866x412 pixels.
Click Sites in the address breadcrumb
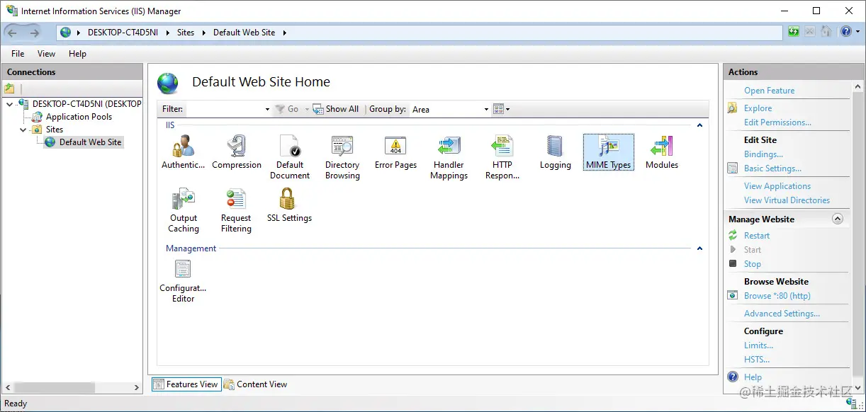coord(186,33)
